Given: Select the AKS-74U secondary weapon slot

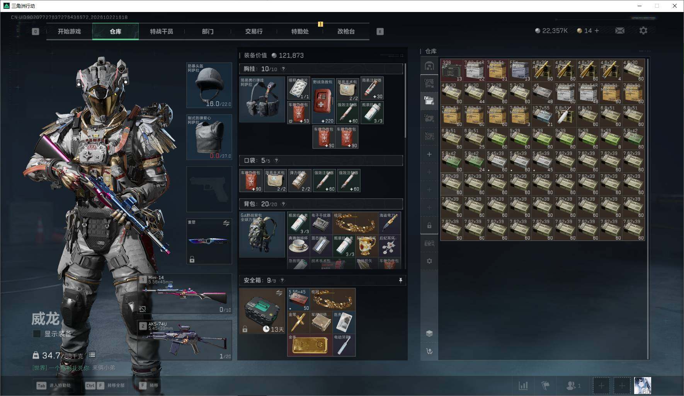Looking at the screenshot, I should [185, 340].
